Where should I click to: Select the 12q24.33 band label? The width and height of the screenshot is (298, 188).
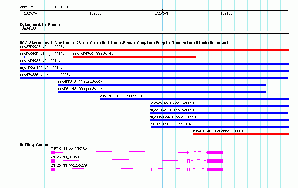point(28,29)
